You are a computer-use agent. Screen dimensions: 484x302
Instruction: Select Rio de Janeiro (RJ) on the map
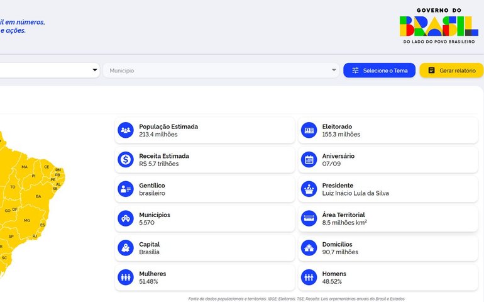[x=35, y=236]
